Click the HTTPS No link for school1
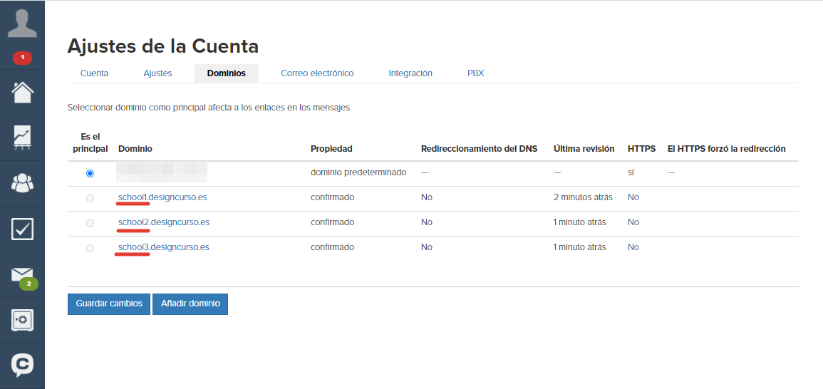823x389 pixels. (633, 197)
